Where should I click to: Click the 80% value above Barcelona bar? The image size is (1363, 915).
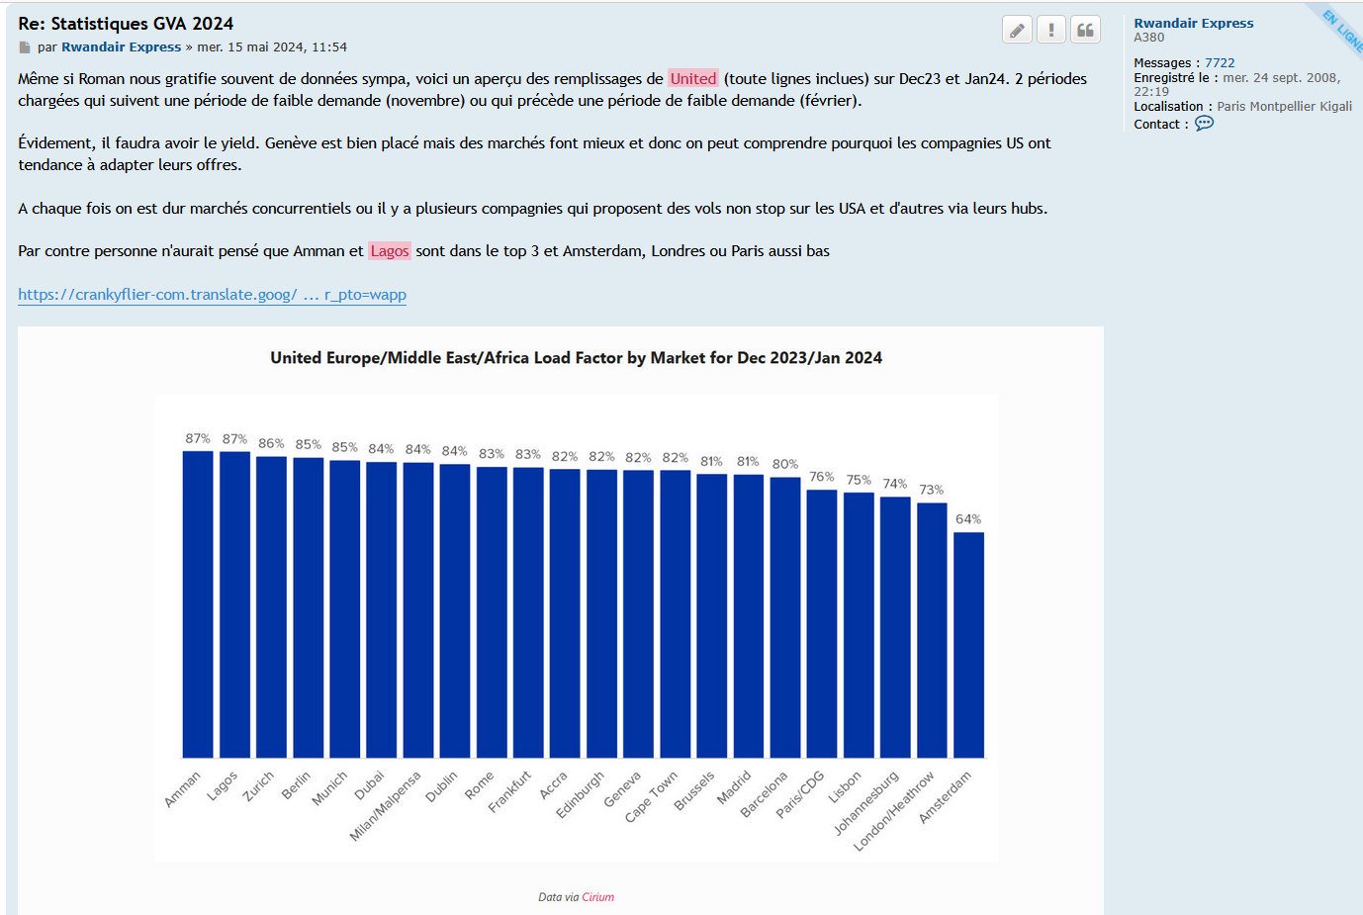785,464
